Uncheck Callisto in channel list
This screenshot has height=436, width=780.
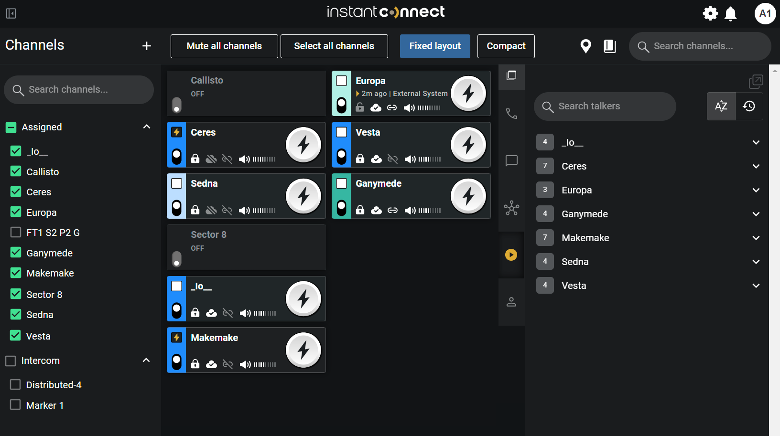[x=16, y=171]
